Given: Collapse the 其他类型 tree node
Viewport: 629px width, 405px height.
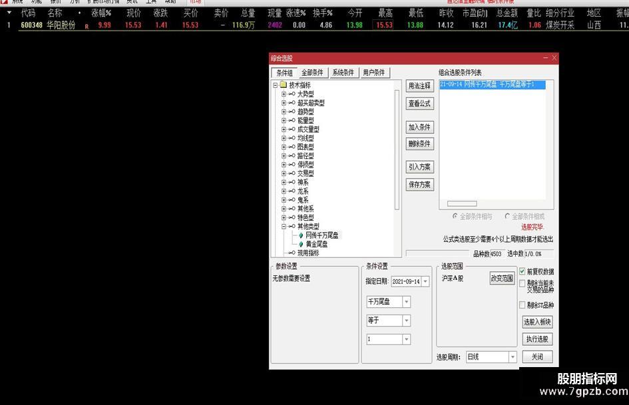Looking at the screenshot, I should tap(284, 227).
